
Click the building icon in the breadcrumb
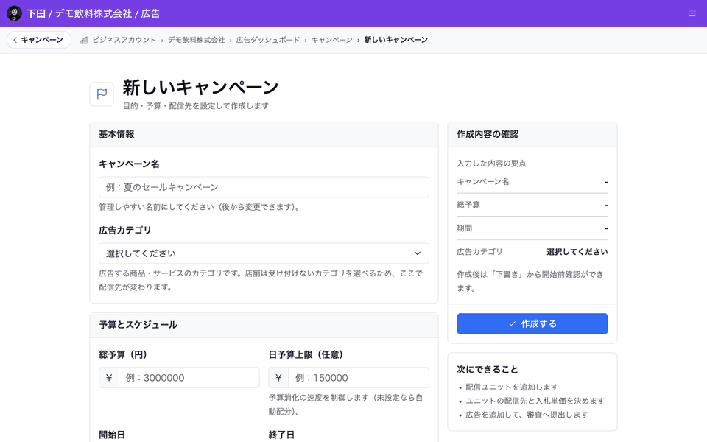click(x=84, y=40)
